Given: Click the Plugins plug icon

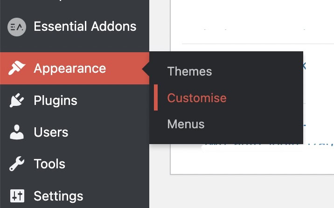Looking at the screenshot, I should pyautogui.click(x=17, y=100).
